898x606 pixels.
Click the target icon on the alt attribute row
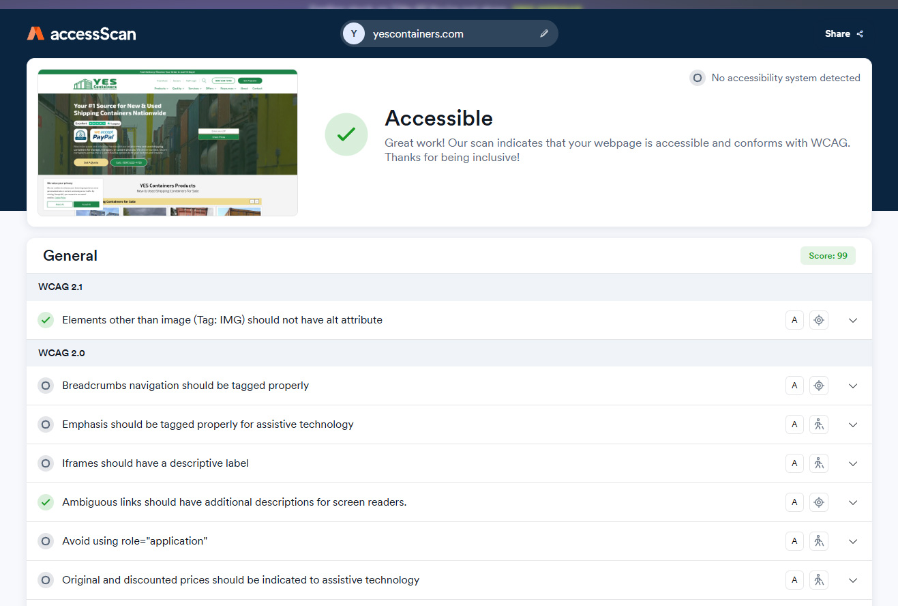pos(818,320)
